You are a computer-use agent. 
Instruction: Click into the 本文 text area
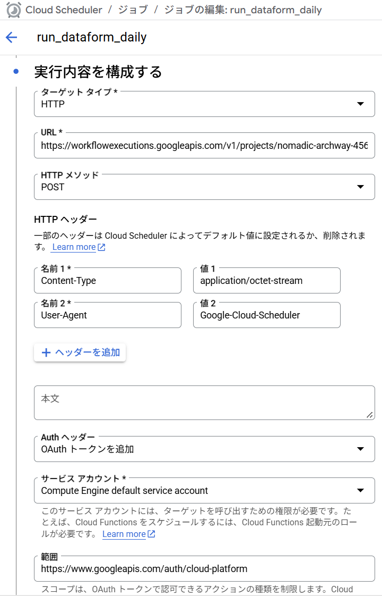(204, 403)
